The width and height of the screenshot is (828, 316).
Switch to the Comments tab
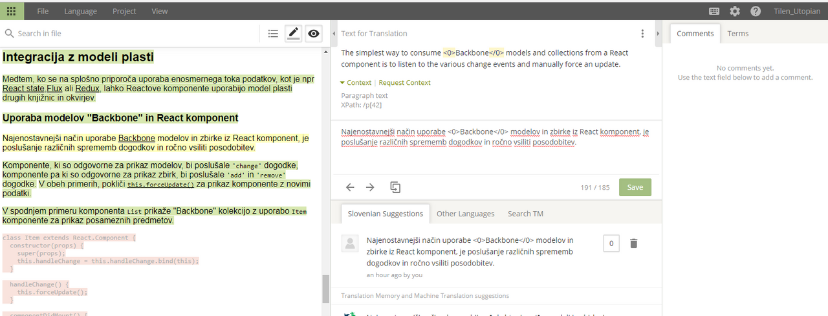pos(695,34)
